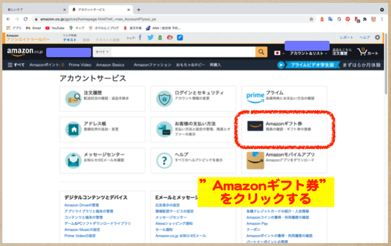391x246 pixels.
Task: Open the マップ bookmark
Action: [77, 28]
